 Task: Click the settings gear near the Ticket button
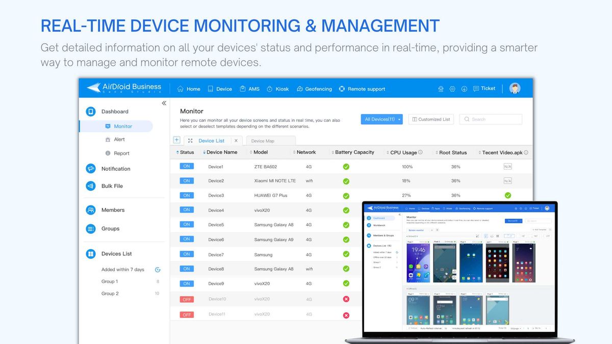click(452, 89)
